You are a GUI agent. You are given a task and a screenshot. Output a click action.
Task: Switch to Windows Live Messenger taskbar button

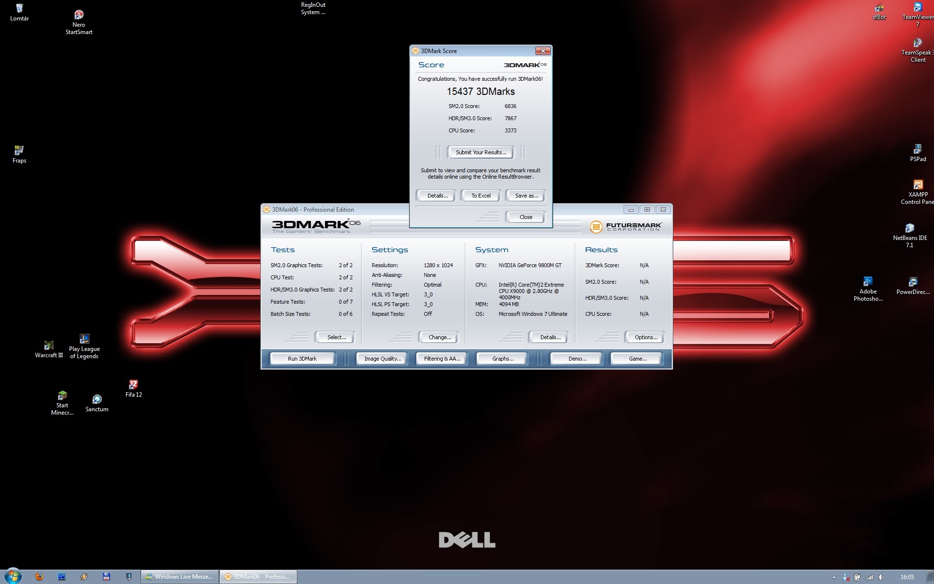(180, 577)
